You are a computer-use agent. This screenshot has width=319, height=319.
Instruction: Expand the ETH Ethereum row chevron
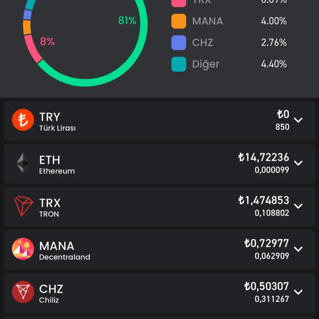click(x=298, y=163)
